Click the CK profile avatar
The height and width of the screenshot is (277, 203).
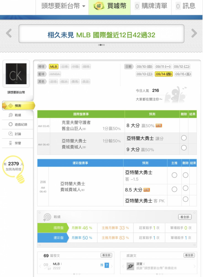point(16,74)
